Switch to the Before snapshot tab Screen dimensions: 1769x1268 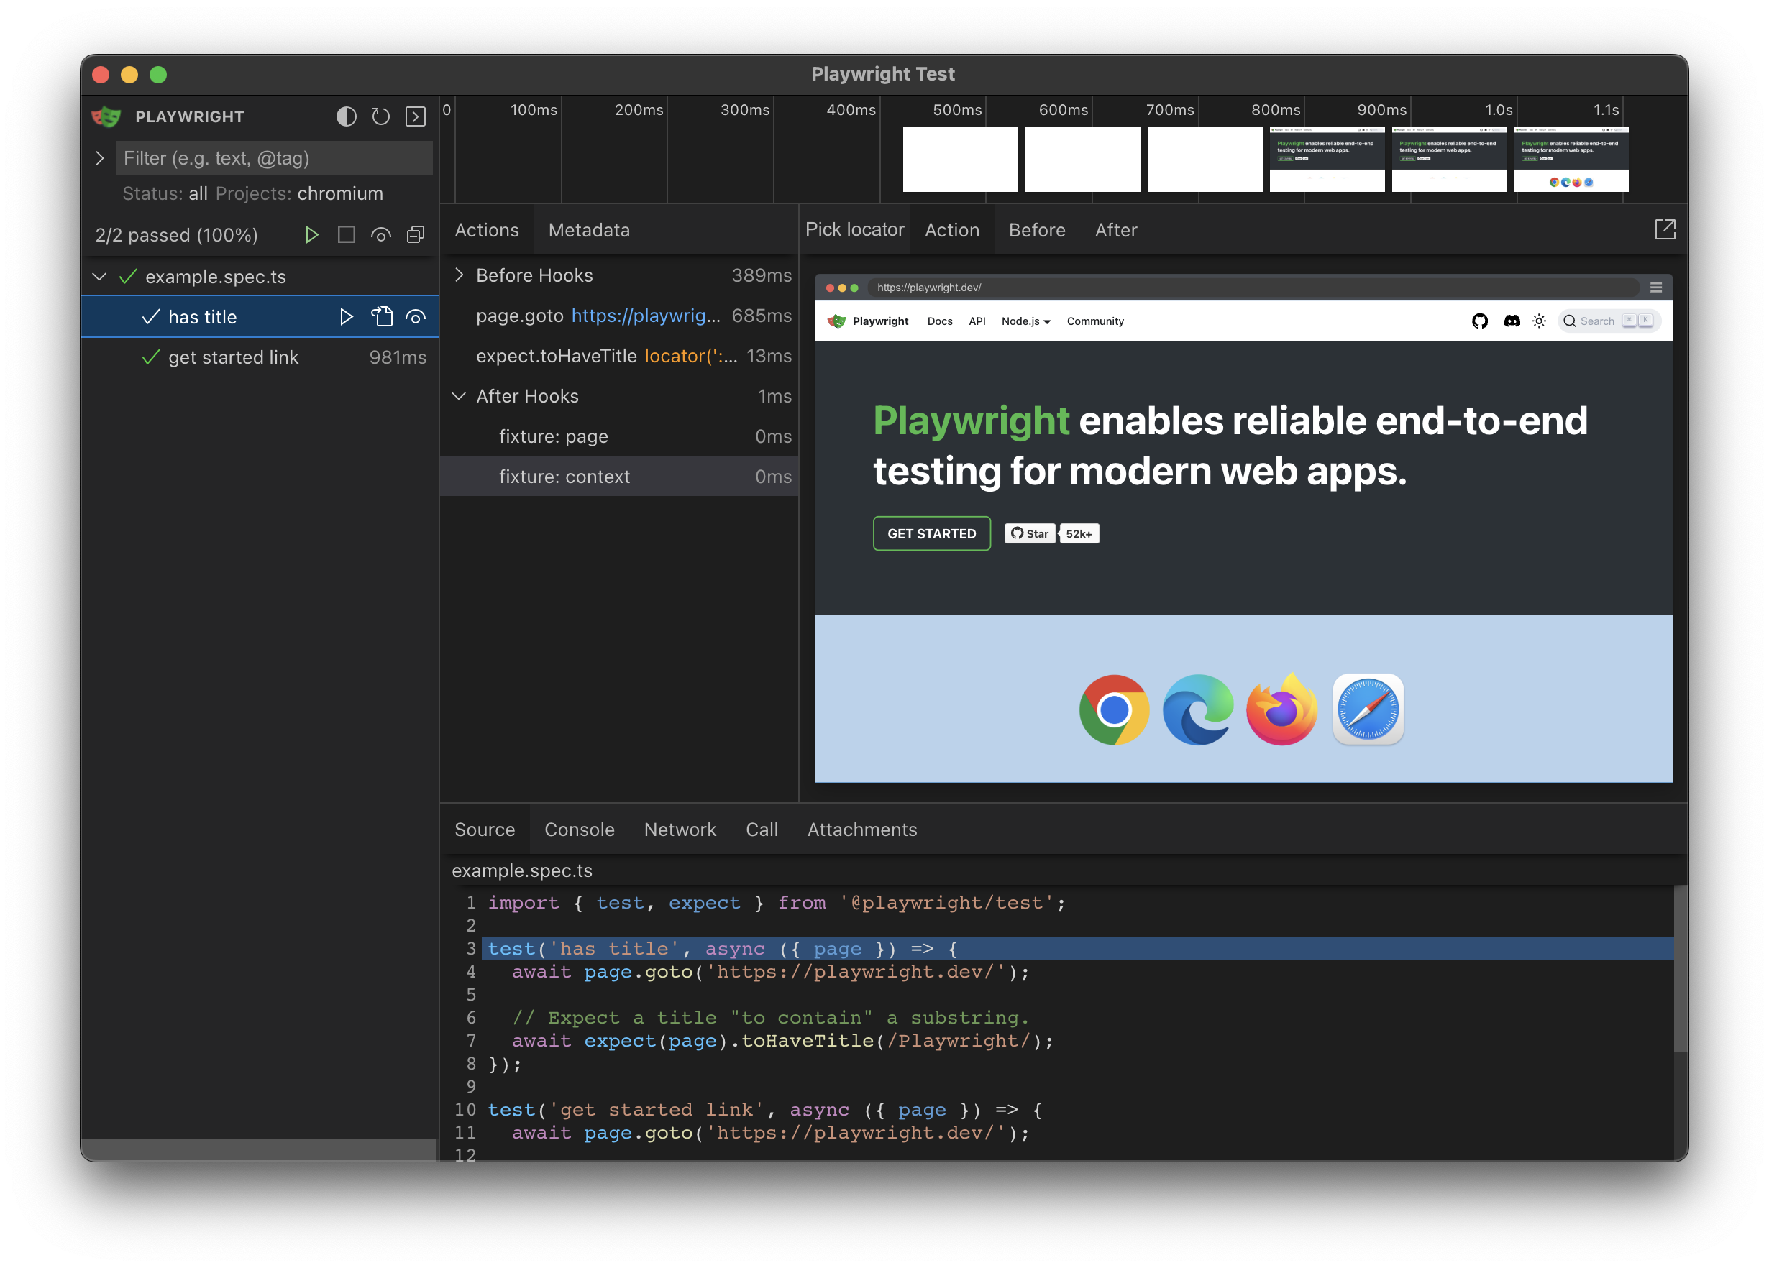[1037, 230]
